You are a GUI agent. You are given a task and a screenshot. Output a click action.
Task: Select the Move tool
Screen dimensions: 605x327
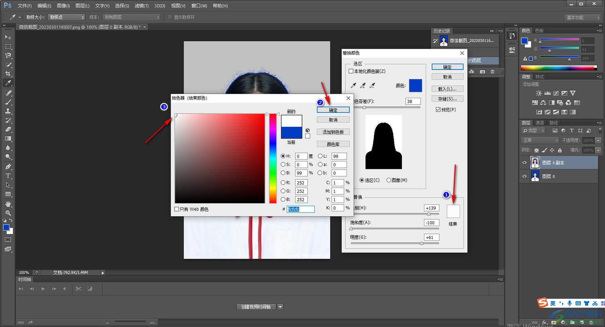point(8,37)
